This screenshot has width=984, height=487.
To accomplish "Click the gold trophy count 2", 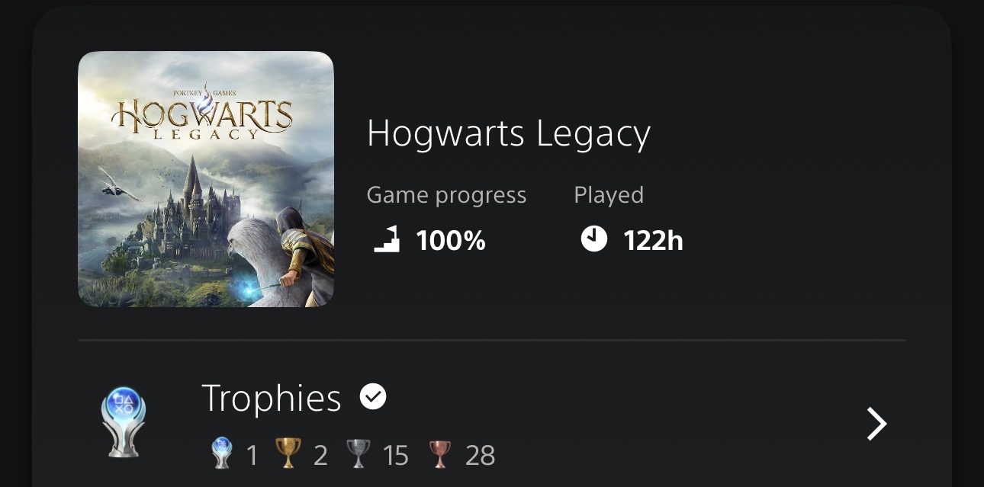I will coord(320,456).
